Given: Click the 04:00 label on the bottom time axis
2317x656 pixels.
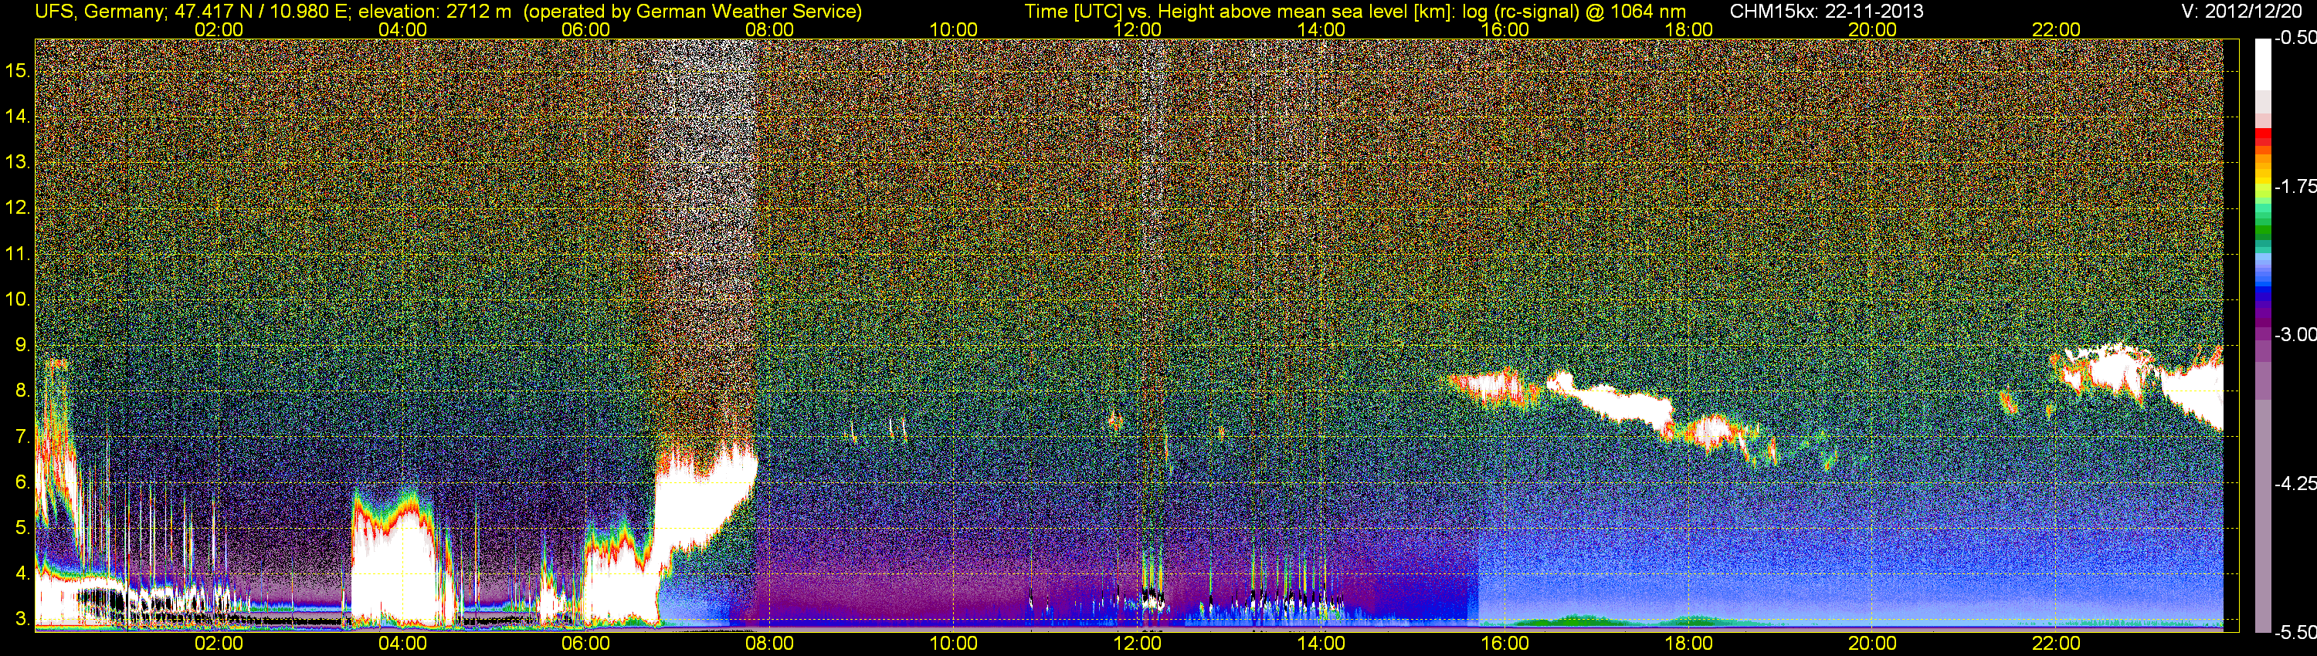Looking at the screenshot, I should tap(402, 644).
